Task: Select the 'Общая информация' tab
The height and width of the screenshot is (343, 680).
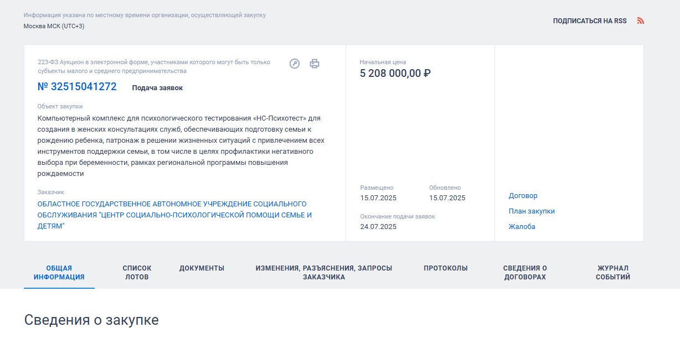Action: (x=59, y=273)
